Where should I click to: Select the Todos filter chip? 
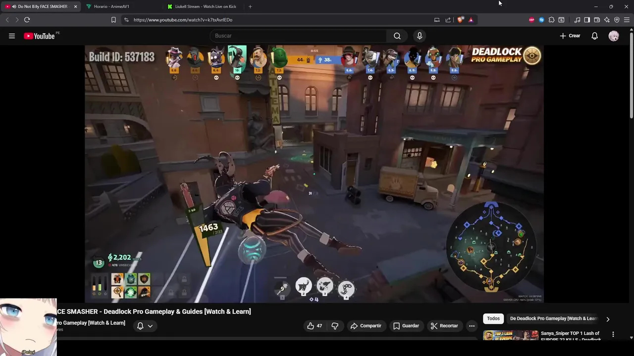click(x=493, y=318)
